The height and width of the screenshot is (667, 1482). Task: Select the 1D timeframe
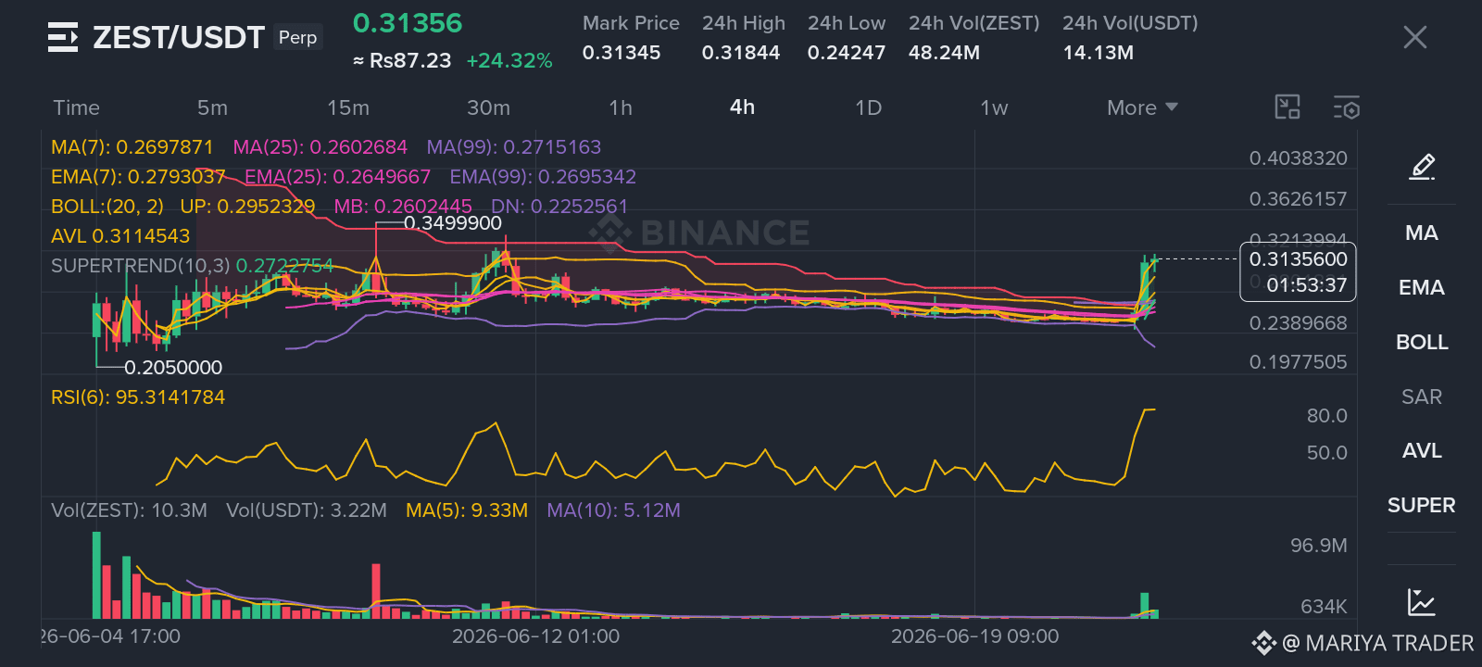868,107
